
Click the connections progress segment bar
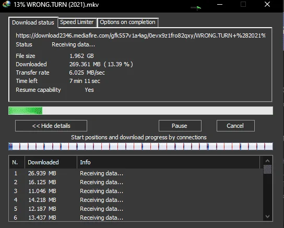140,146
